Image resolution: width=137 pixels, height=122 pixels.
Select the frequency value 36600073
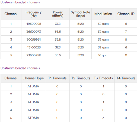click(x=34, y=32)
